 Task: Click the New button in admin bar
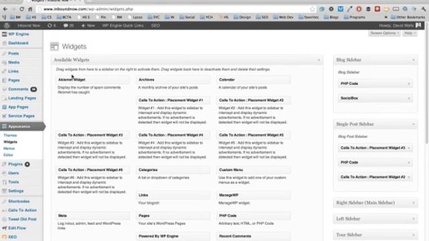tap(88, 25)
